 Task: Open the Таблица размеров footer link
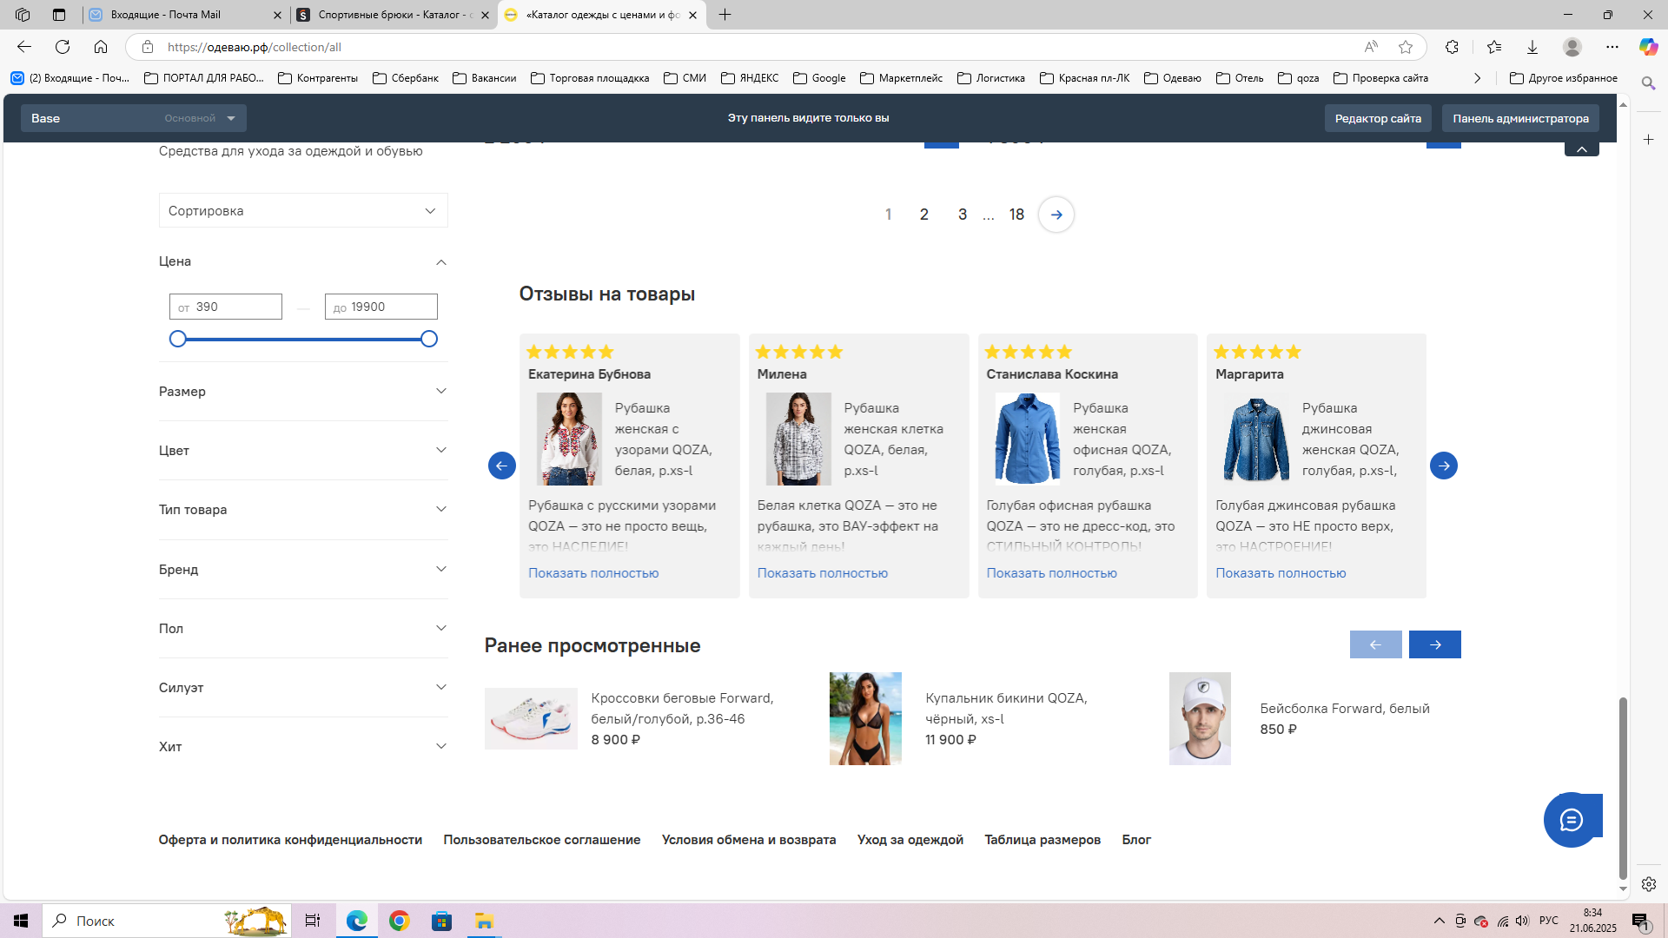pyautogui.click(x=1042, y=840)
